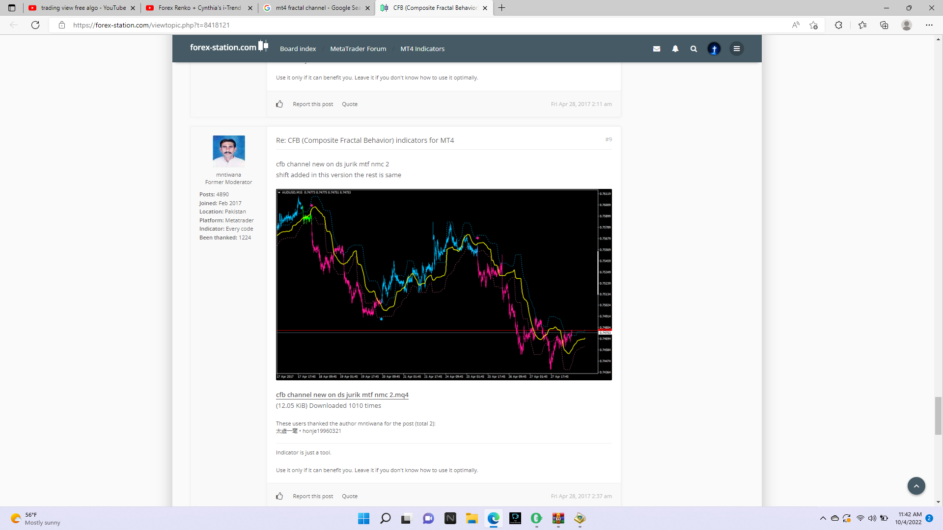This screenshot has width=943, height=530.
Task: Add page to favorites star icon
Action: click(813, 25)
